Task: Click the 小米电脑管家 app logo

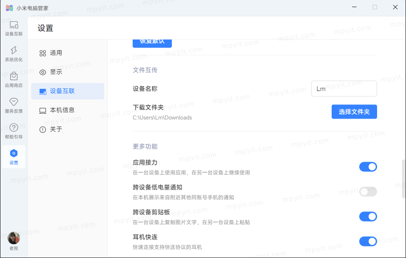Action: [x=9, y=8]
